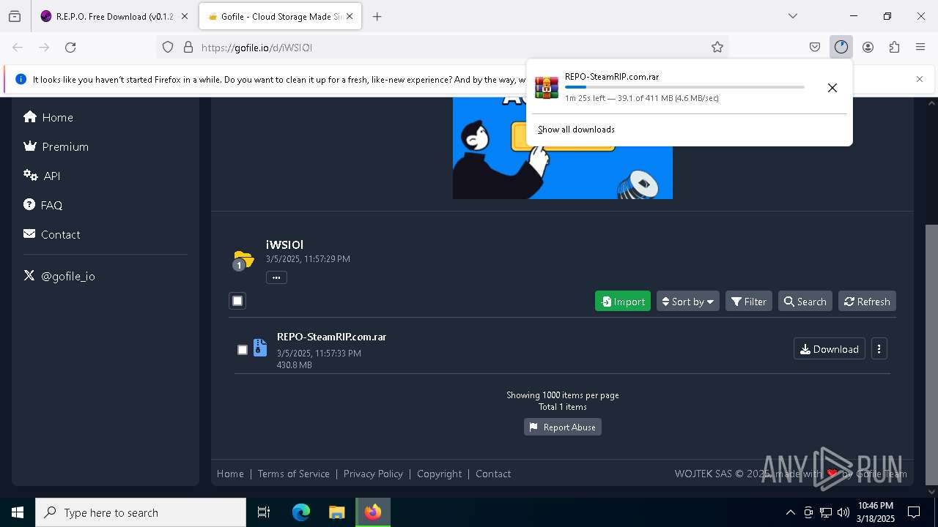Click the WinRAR file icon in downloads
Viewport: 938px width, 527px height.
coord(547,87)
